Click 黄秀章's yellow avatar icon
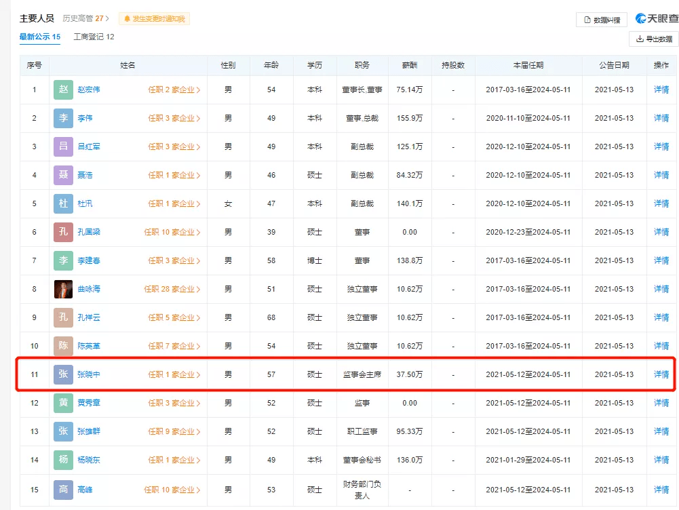The width and height of the screenshot is (679, 510). 62,402
